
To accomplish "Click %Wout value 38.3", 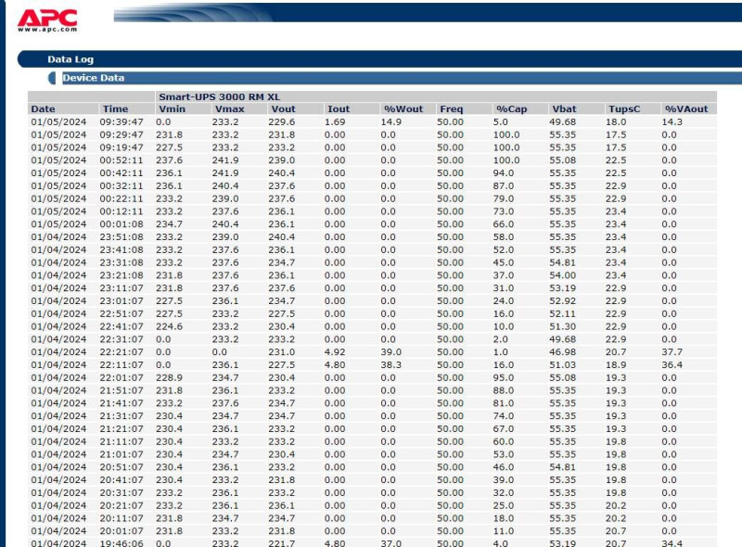I will pos(390,365).
